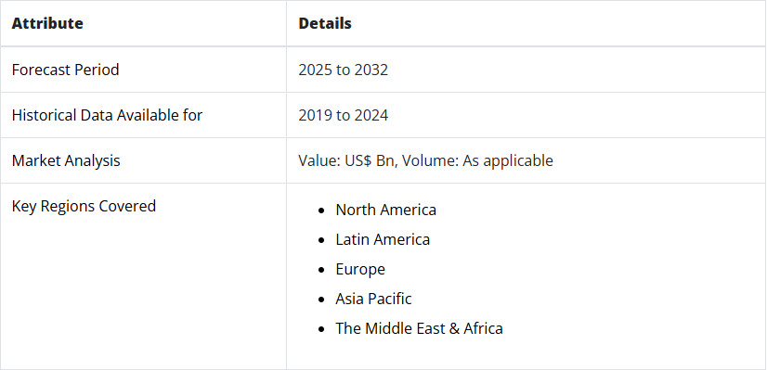Image resolution: width=767 pixels, height=370 pixels.
Task: Select the Market Analysis row label
Action: [x=66, y=160]
